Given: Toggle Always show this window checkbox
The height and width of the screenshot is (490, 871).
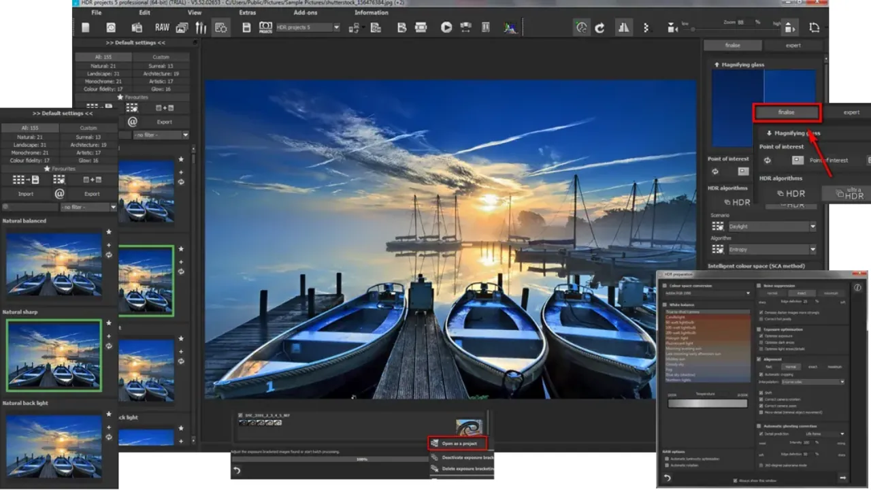Looking at the screenshot, I should (735, 480).
